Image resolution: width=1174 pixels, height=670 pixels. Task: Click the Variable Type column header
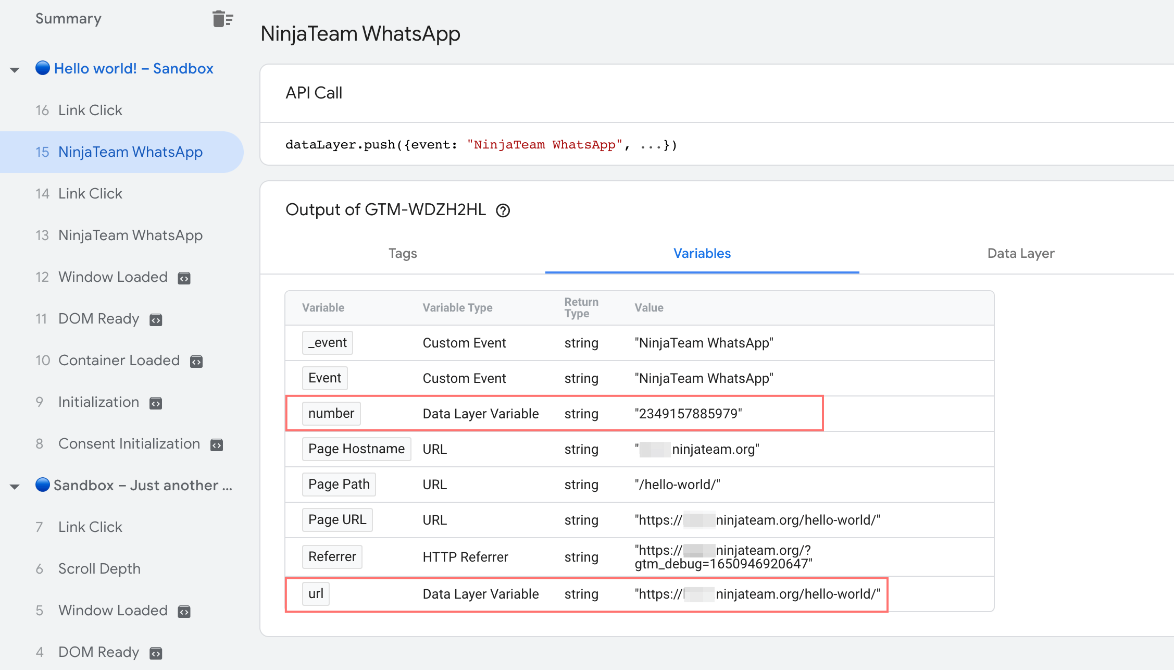tap(457, 307)
